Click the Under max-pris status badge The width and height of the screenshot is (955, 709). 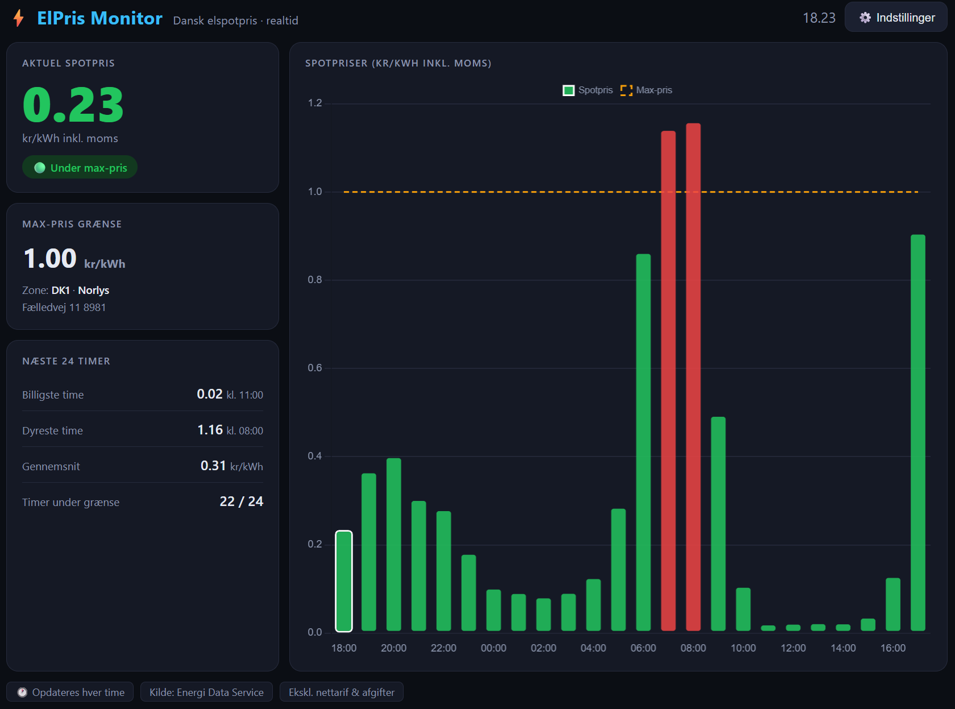click(x=80, y=168)
